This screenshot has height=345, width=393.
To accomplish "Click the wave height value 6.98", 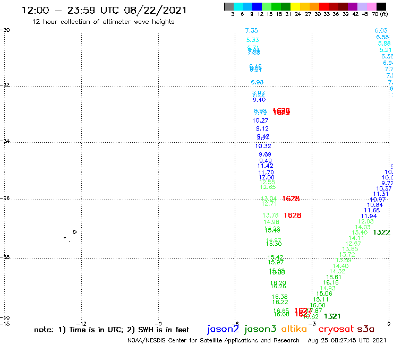I will coord(257,82).
